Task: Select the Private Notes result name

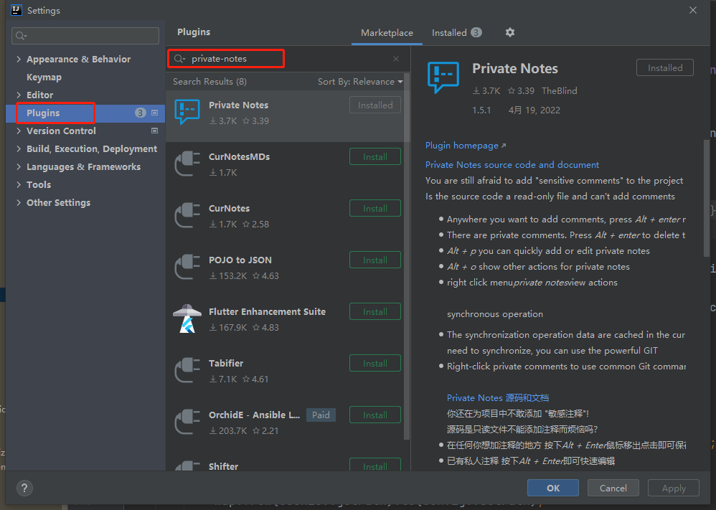Action: pos(238,105)
